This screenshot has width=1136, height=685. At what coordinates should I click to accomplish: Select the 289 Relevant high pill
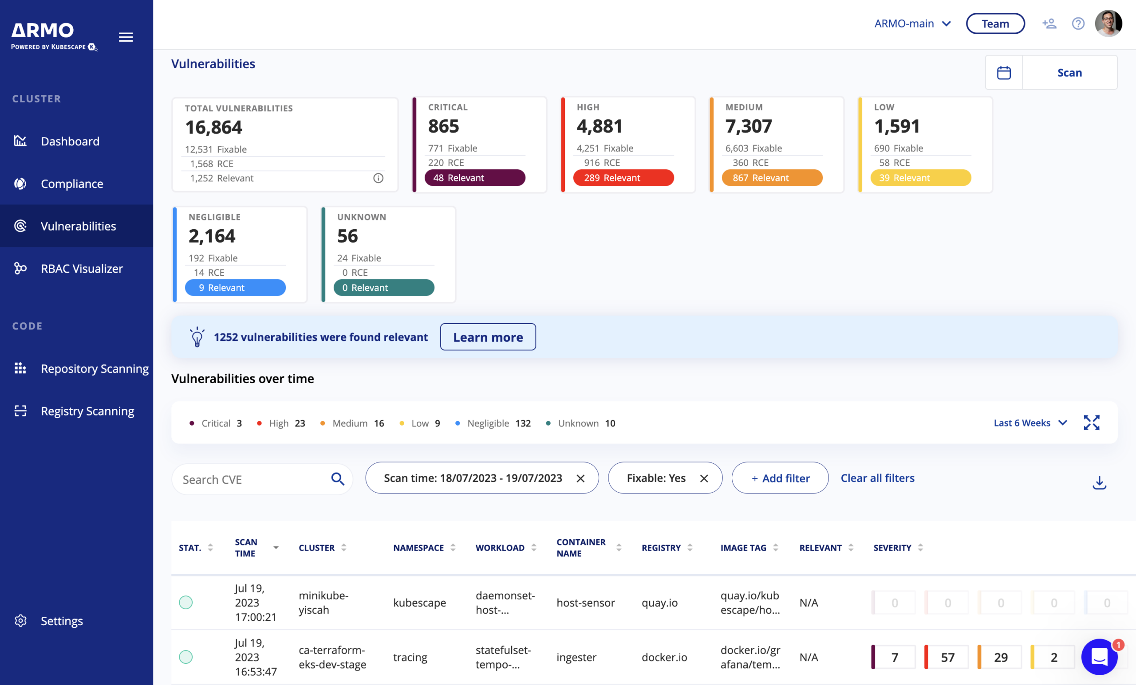[x=623, y=178]
